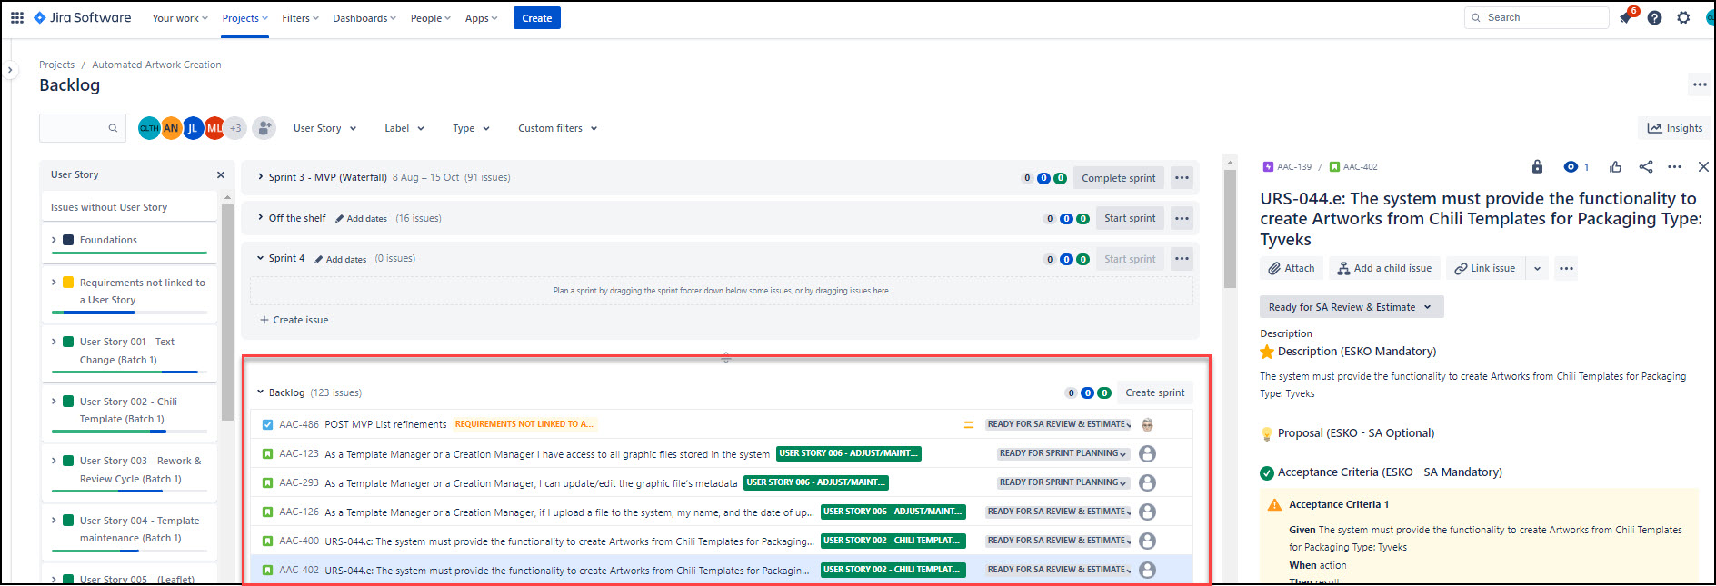1716x586 pixels.
Task: Share the issue AAC-402
Action: tap(1646, 166)
